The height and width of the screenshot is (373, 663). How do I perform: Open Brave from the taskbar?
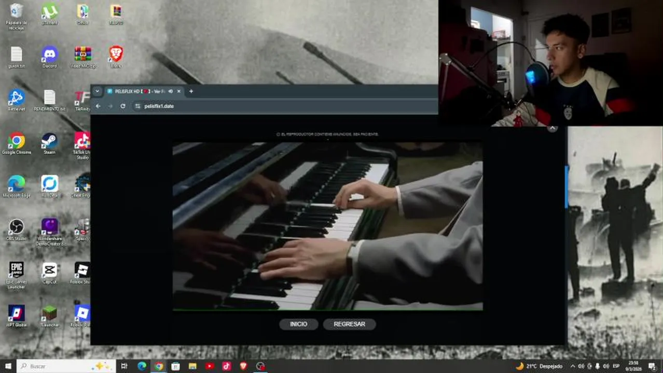pos(243,366)
